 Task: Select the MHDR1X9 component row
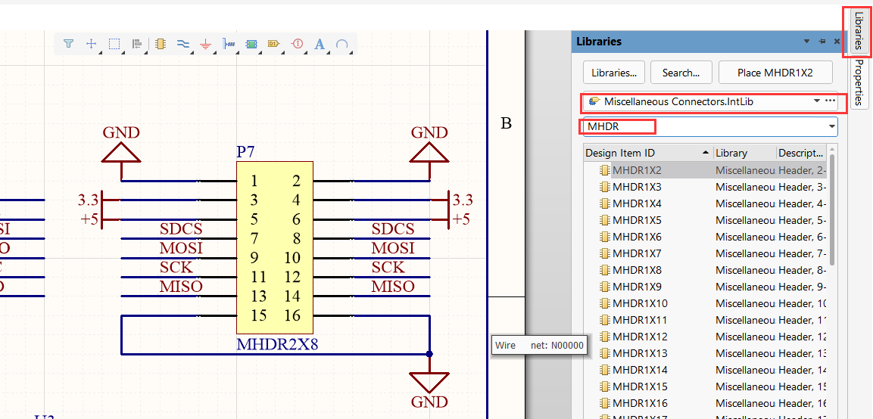click(705, 287)
